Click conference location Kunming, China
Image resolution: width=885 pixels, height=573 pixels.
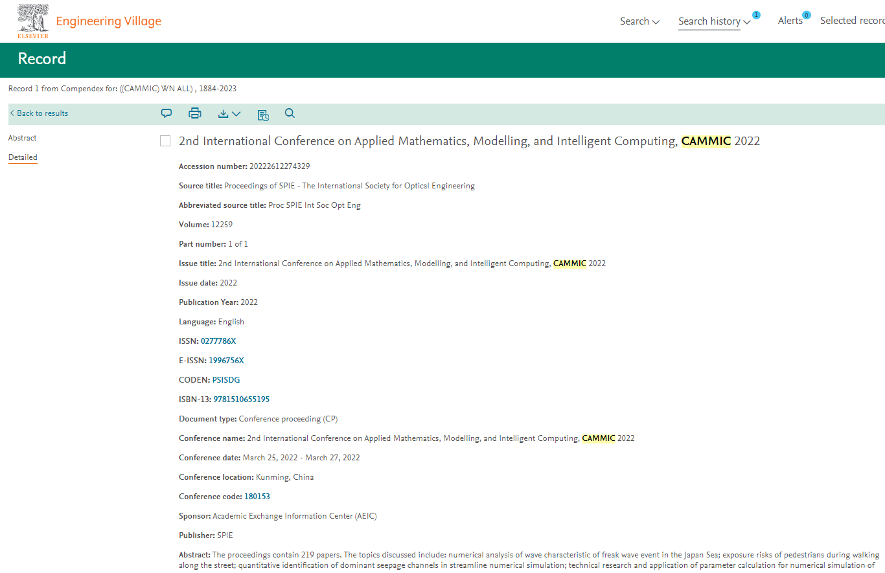click(284, 477)
